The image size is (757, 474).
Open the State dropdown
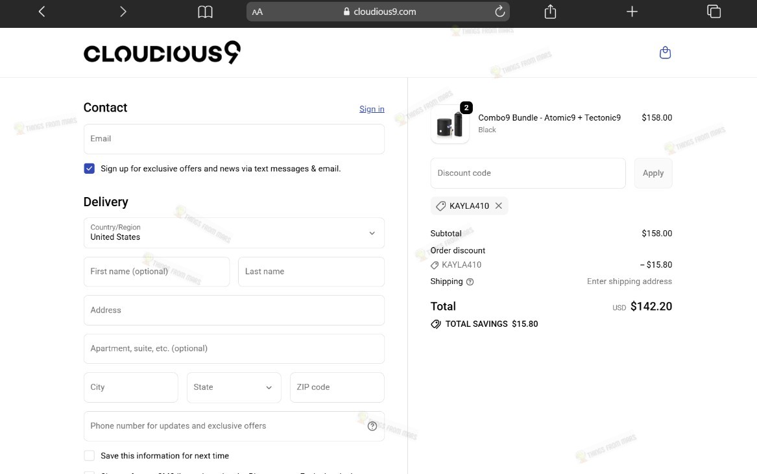point(234,387)
